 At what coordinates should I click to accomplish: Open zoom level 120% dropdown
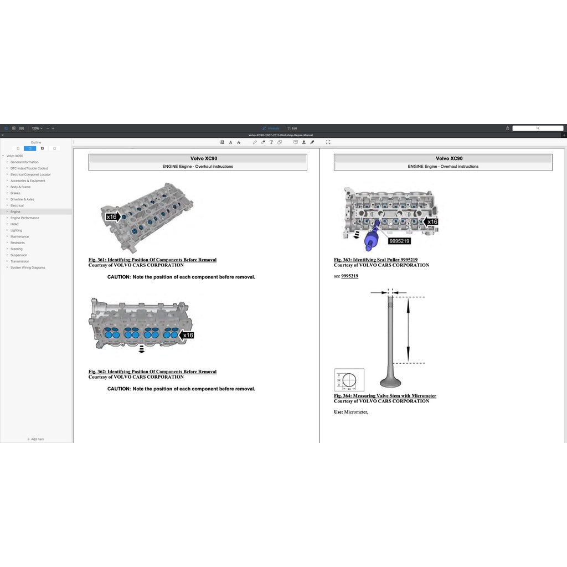pos(37,128)
